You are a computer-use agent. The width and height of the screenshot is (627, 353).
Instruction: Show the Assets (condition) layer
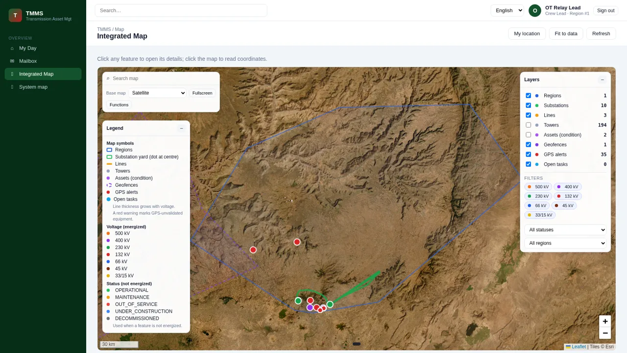[x=528, y=135]
